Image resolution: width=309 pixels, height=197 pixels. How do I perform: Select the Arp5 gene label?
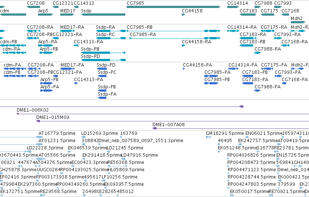[x=43, y=11]
